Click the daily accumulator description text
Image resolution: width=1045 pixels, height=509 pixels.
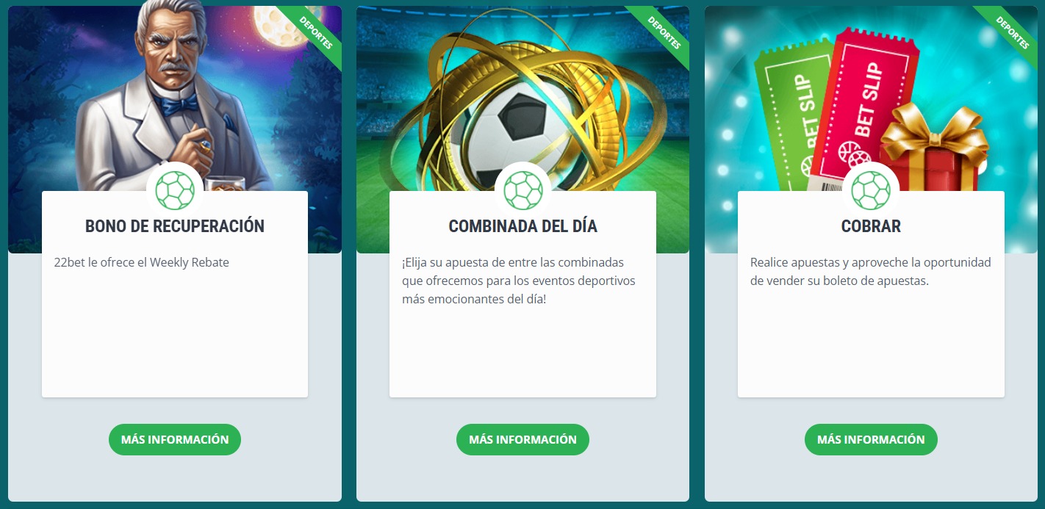pyautogui.click(x=519, y=281)
